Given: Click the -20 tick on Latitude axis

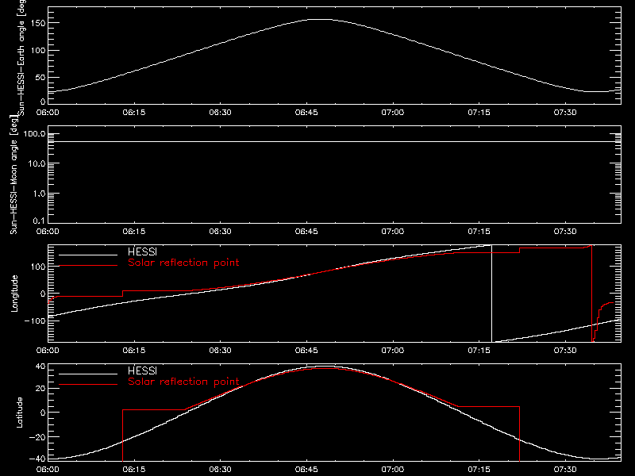Looking at the screenshot, I should point(37,437).
